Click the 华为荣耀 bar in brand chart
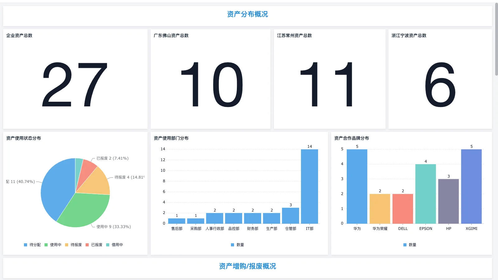498x280 pixels. [380, 209]
